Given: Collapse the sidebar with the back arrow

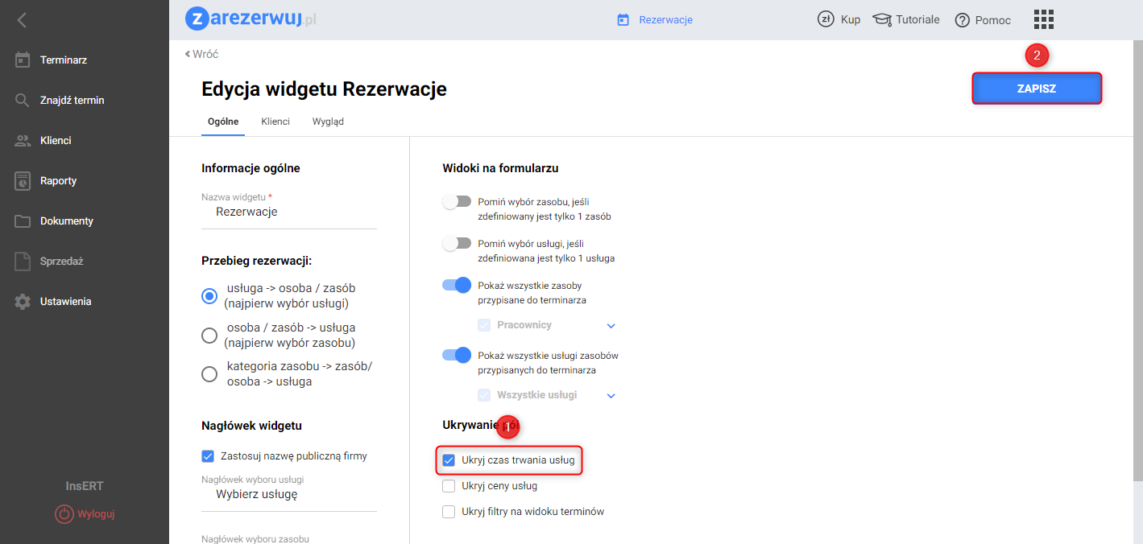Looking at the screenshot, I should click(22, 20).
